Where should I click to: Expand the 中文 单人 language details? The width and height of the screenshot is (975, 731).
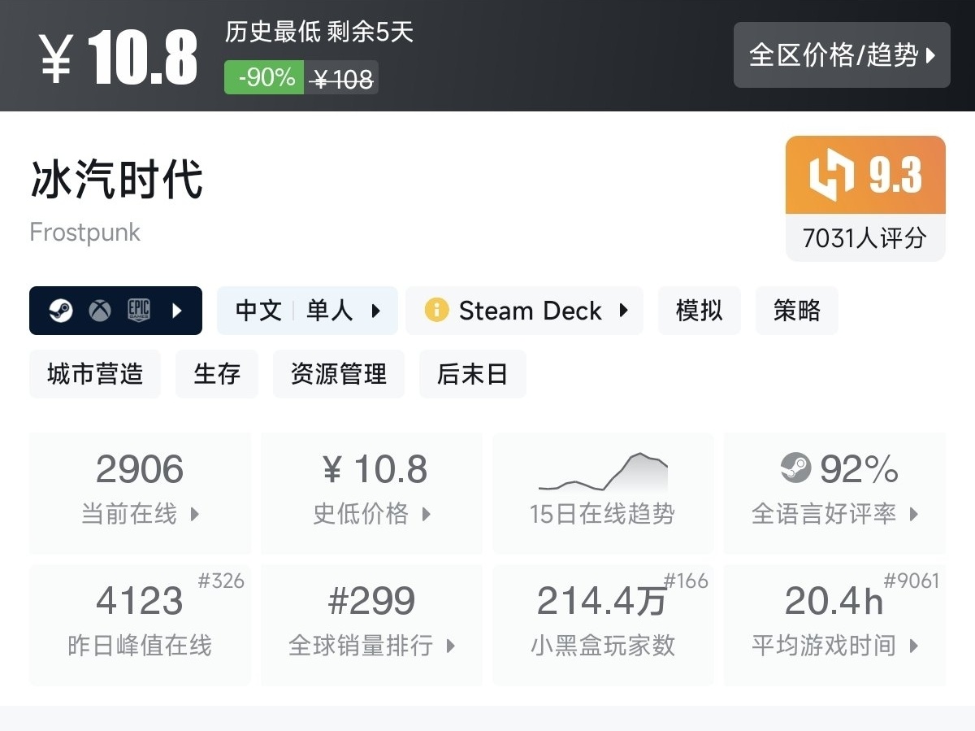(307, 311)
